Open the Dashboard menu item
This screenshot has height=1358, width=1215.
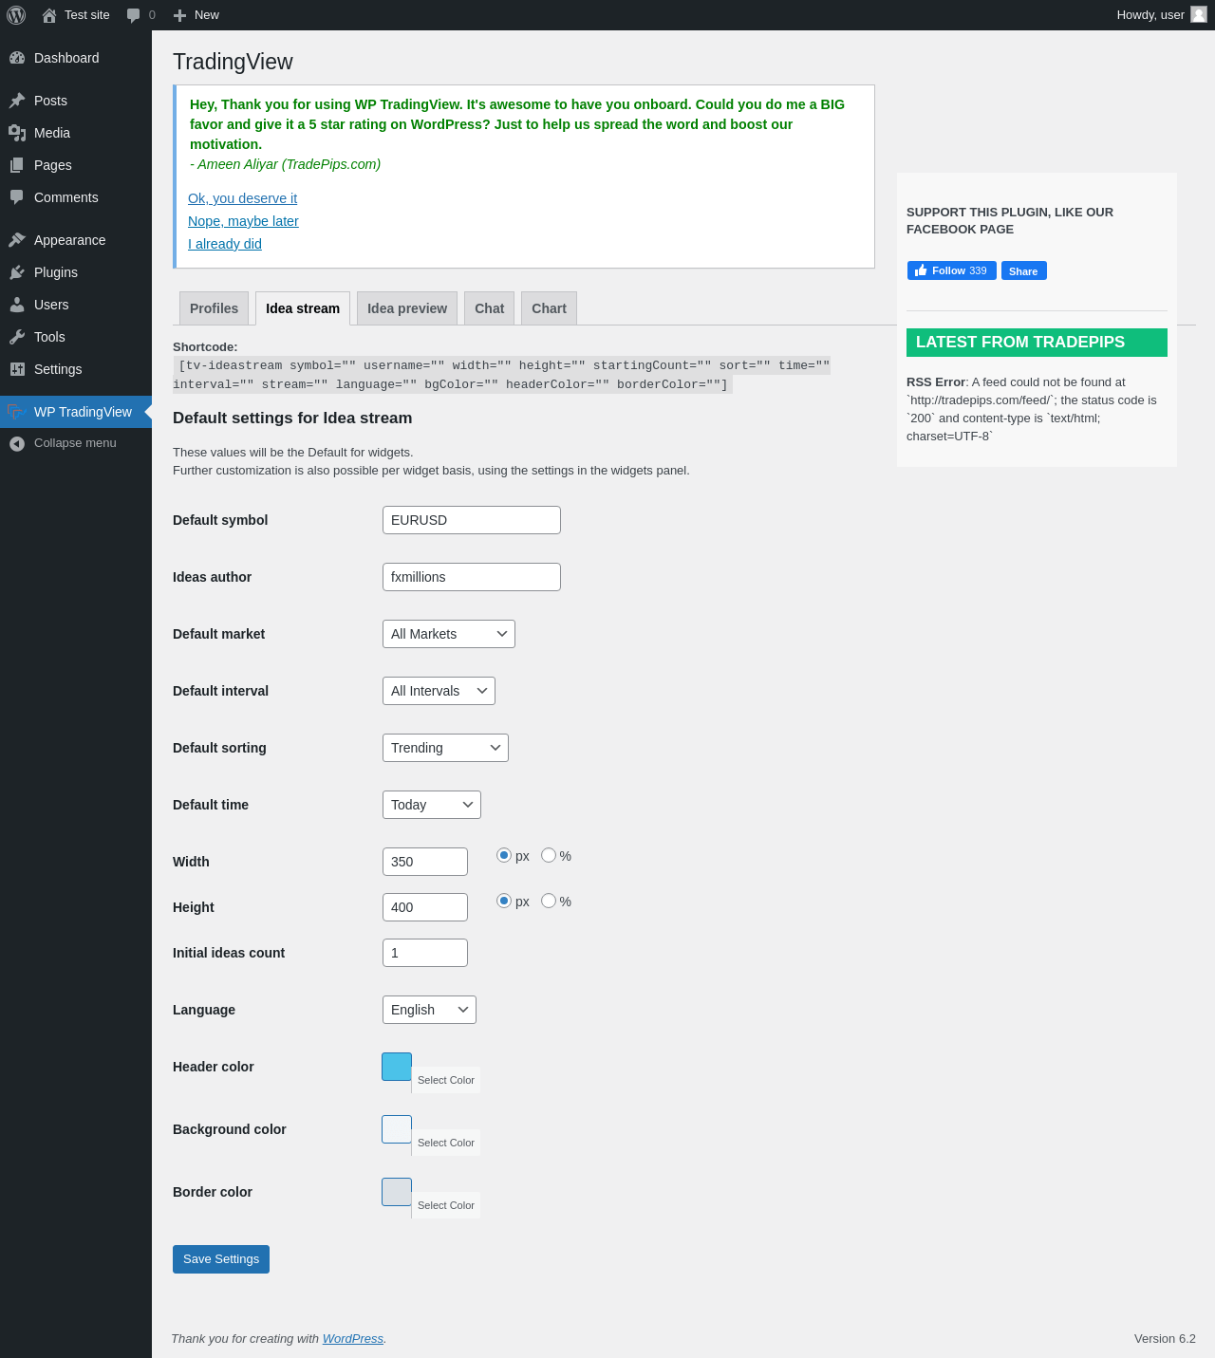(x=76, y=58)
